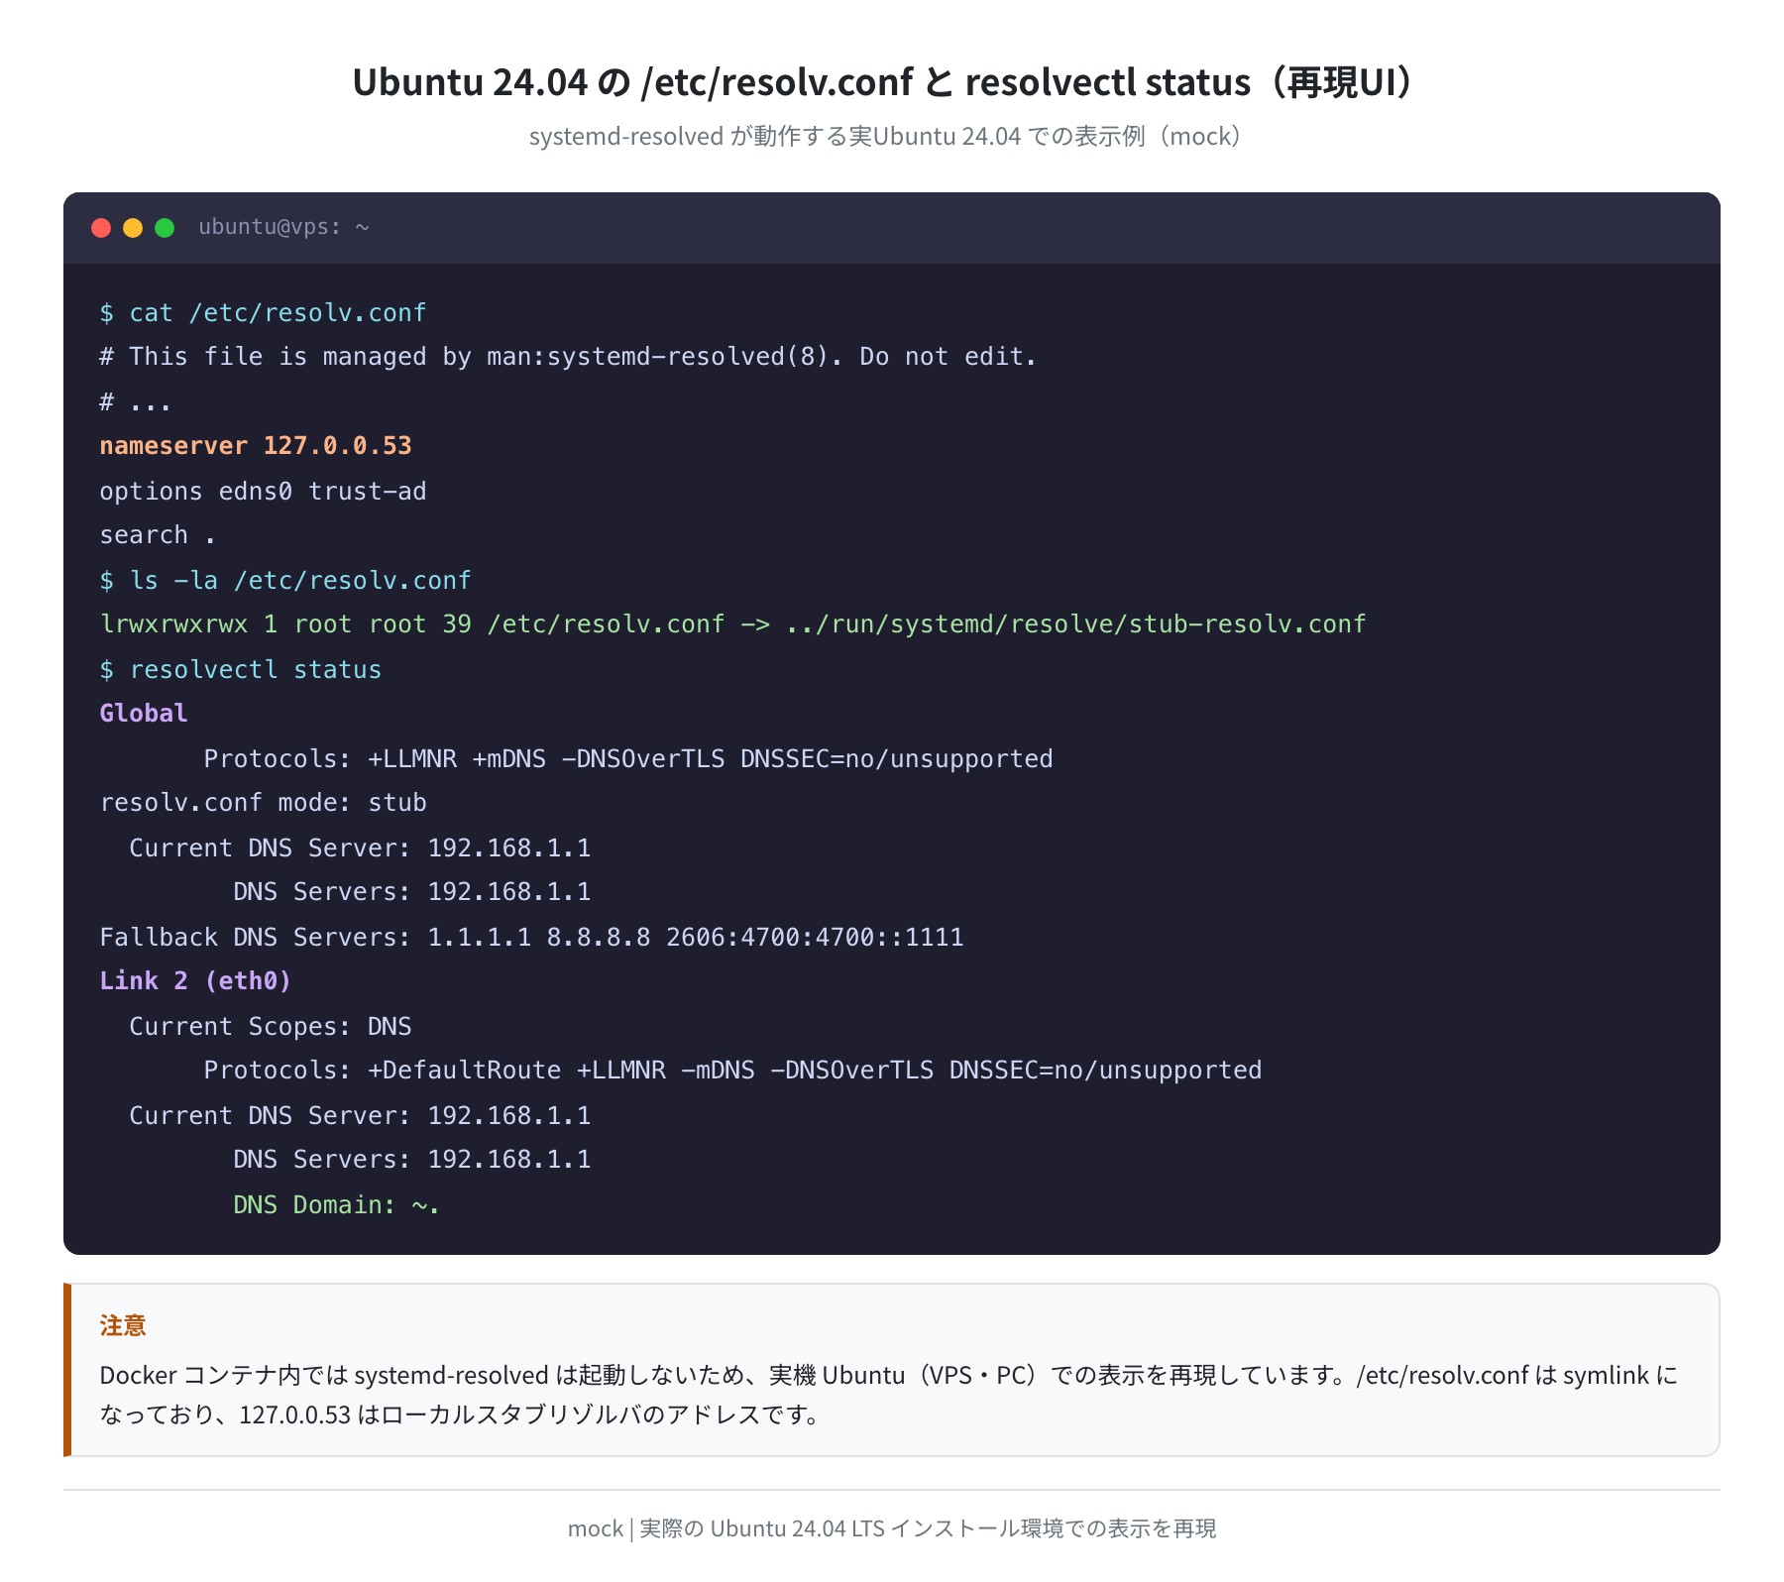Click the Protocols line starting "+LLMNR +mDNS"
The image size is (1784, 1582).
pos(628,759)
